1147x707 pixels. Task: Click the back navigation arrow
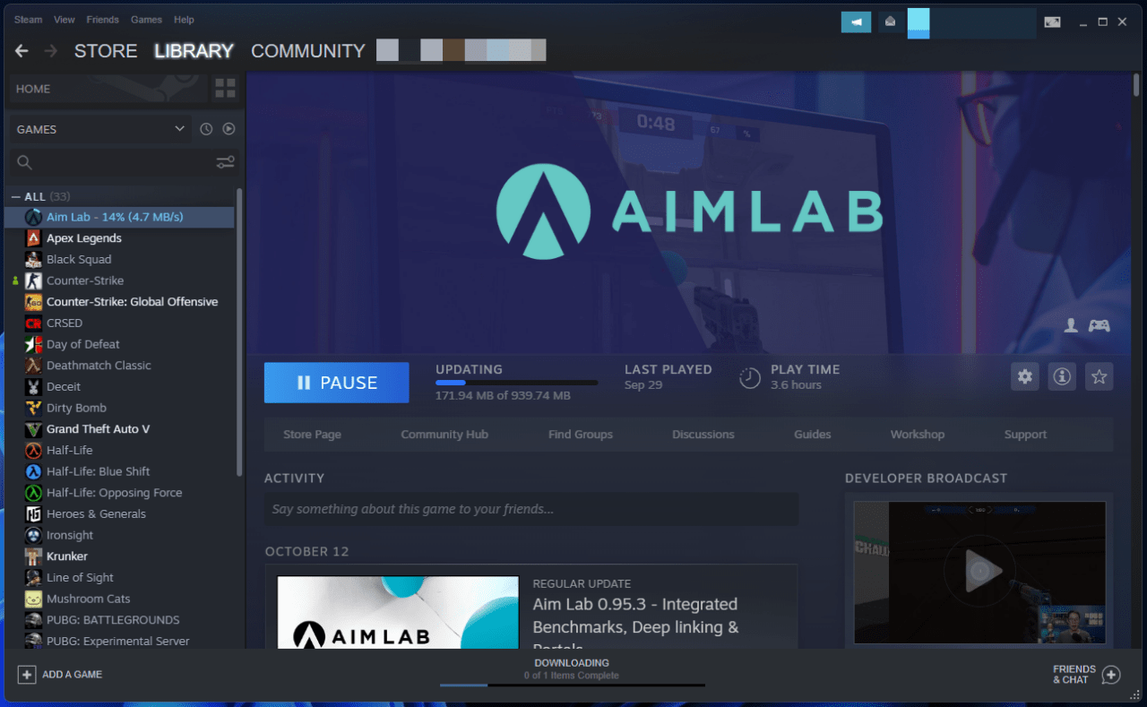pyautogui.click(x=22, y=51)
